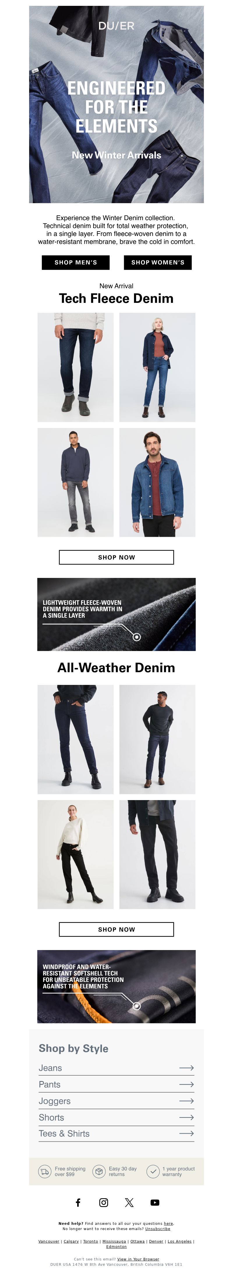The width and height of the screenshot is (233, 1283).
Task: Click the Vancouver store link
Action: 49,1241
